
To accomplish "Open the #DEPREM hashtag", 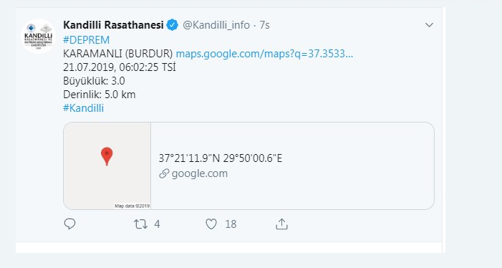I will click(87, 40).
